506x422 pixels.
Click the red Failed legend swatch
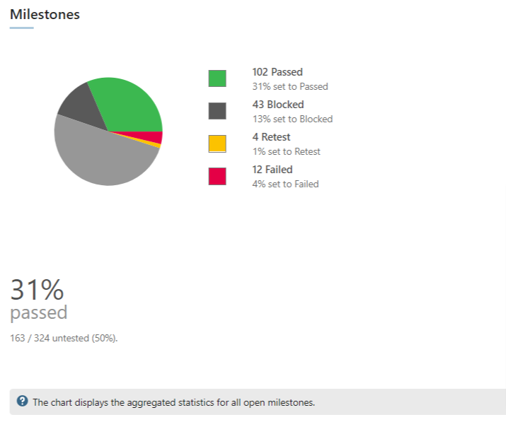217,176
